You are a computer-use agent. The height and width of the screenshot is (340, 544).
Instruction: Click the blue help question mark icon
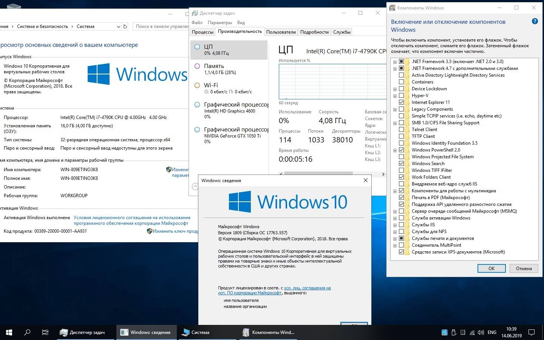tap(535, 22)
